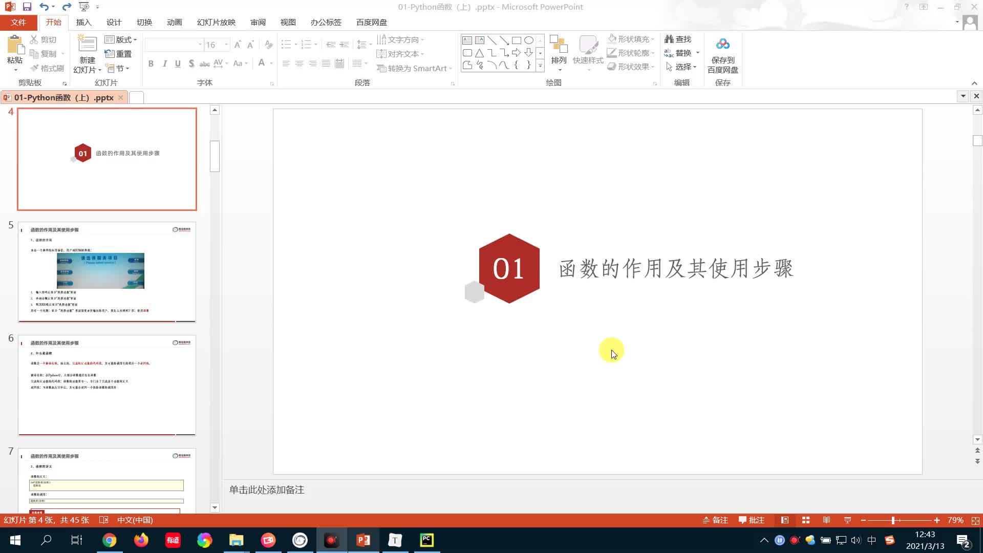The image size is (983, 553).
Task: Click the zoom slider handle
Action: (x=893, y=520)
